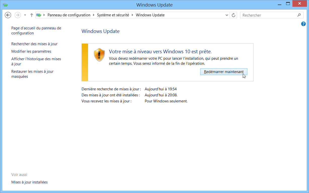The image size is (309, 193).
Task: Go up one level with Up arrow
Action: pos(31,15)
